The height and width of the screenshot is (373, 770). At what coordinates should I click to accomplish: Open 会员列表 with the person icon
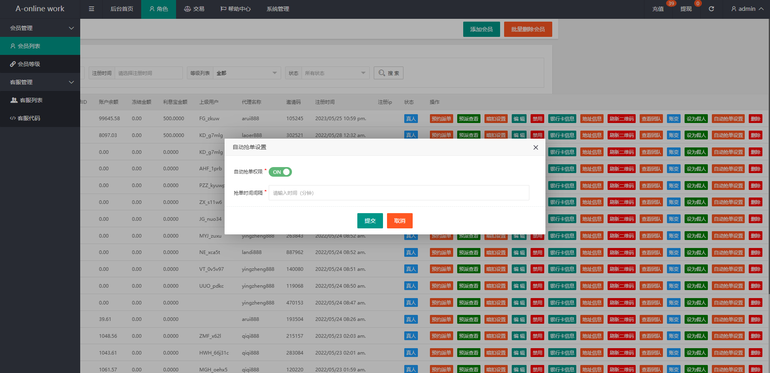(x=40, y=46)
